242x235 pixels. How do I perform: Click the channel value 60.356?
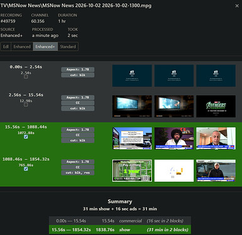tap(38, 21)
